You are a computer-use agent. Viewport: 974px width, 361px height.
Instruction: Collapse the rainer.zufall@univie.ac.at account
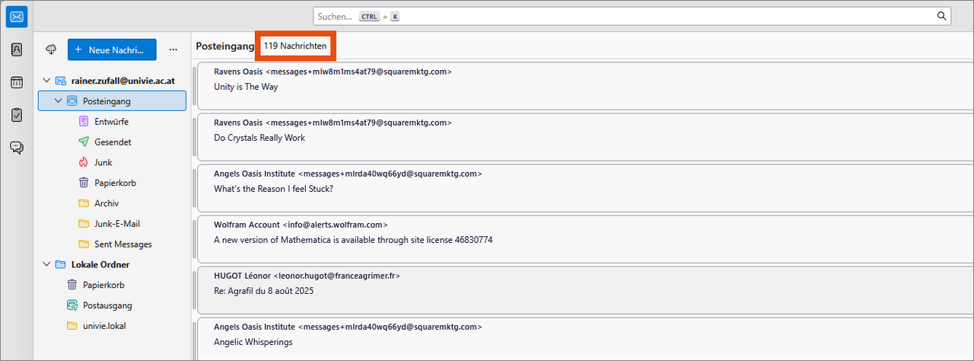47,80
